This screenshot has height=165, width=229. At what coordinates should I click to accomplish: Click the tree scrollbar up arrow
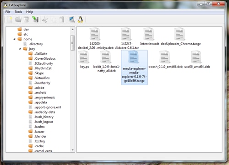point(72,29)
